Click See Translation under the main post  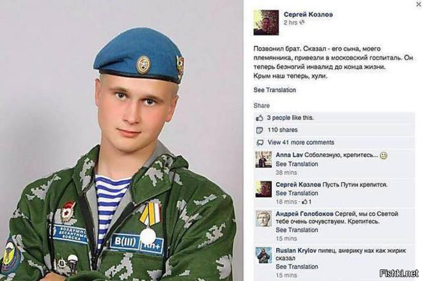(274, 90)
